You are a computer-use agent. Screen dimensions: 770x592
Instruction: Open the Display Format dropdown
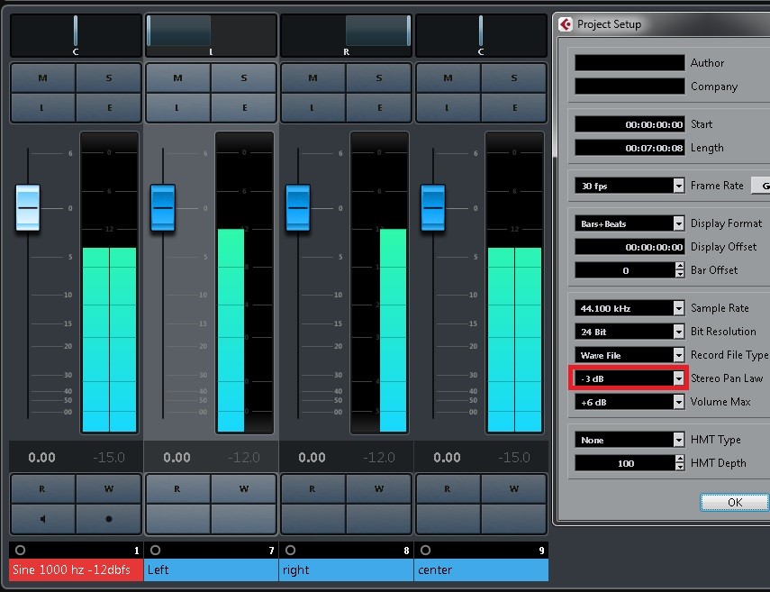(678, 223)
